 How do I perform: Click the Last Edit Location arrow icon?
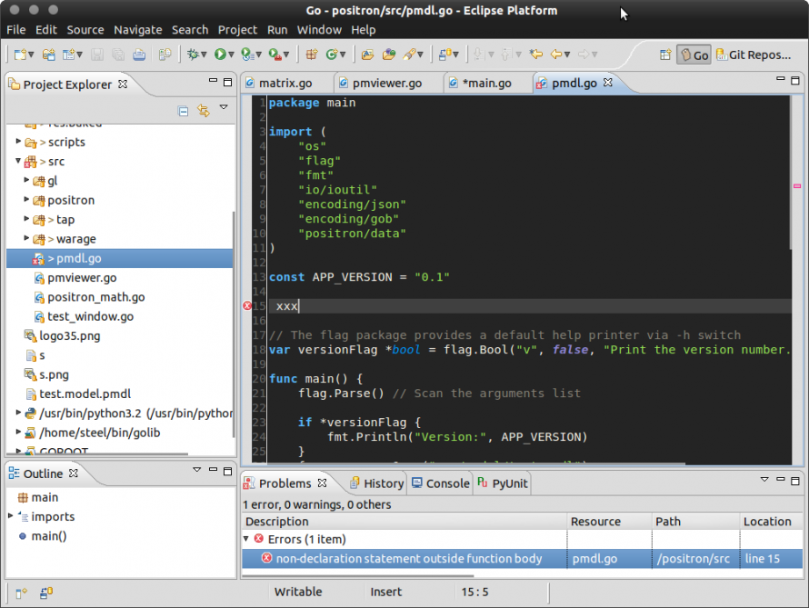(x=536, y=55)
